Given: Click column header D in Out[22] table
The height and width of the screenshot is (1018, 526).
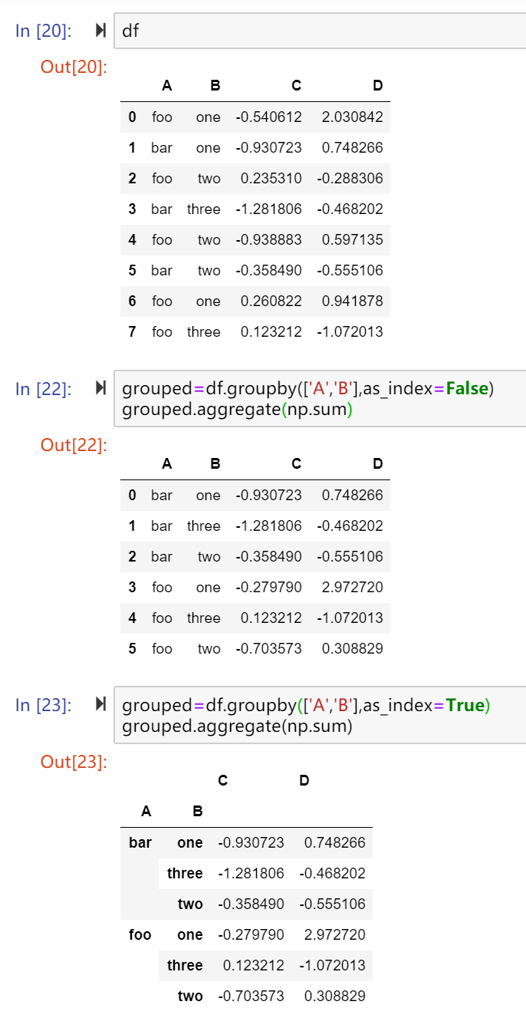Looking at the screenshot, I should [x=377, y=463].
